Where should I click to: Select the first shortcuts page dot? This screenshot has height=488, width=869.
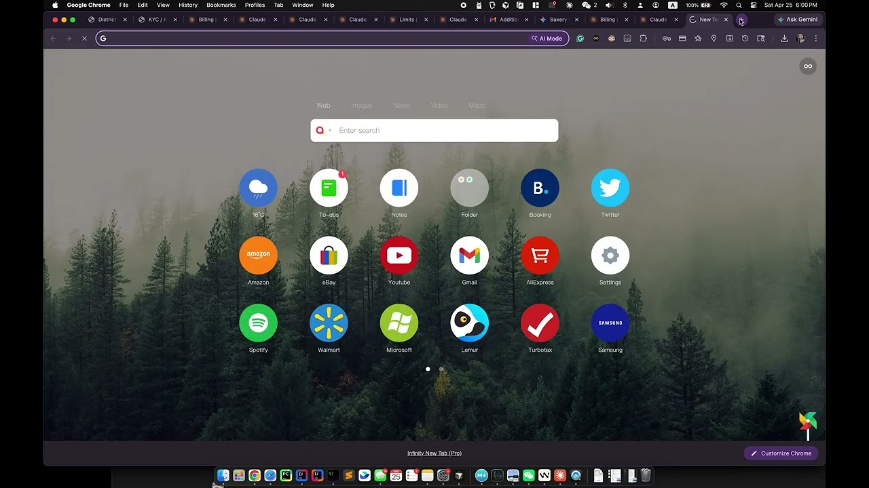[x=428, y=369]
